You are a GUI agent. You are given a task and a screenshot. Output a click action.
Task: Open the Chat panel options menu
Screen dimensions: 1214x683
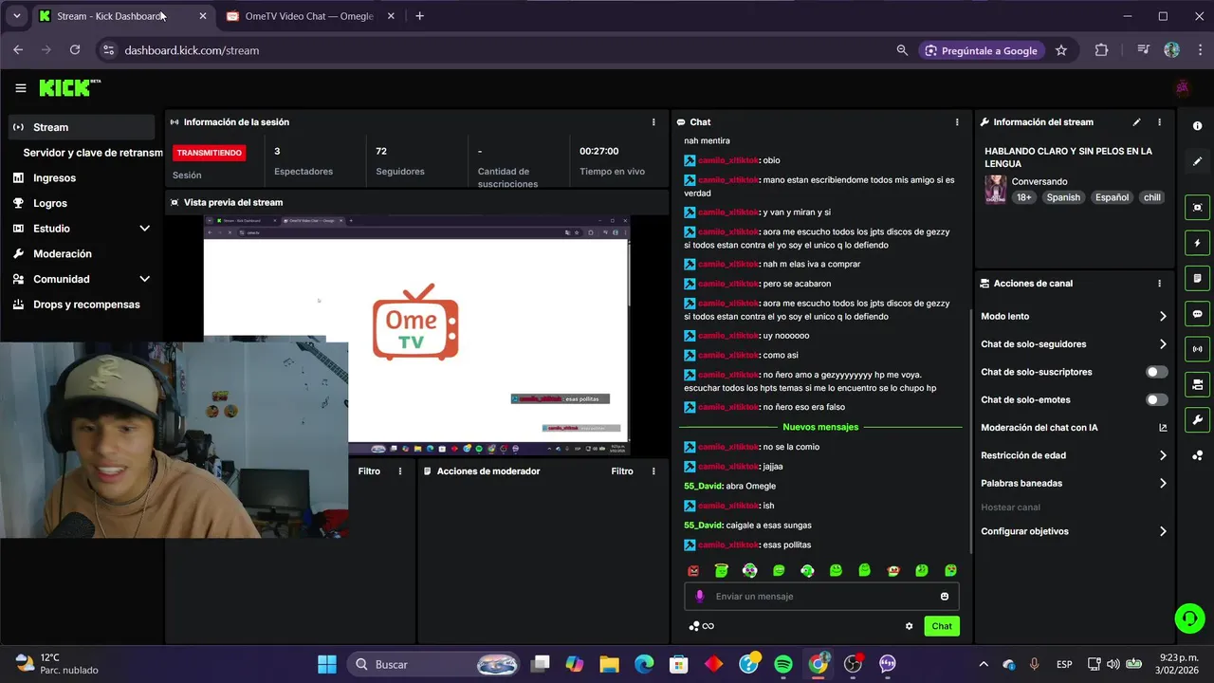point(957,122)
